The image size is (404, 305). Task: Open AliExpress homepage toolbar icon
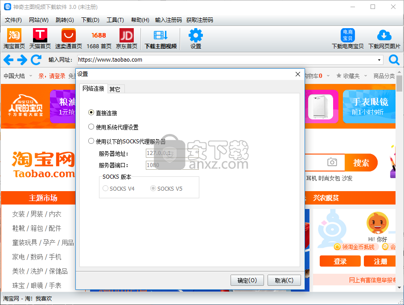point(68,39)
